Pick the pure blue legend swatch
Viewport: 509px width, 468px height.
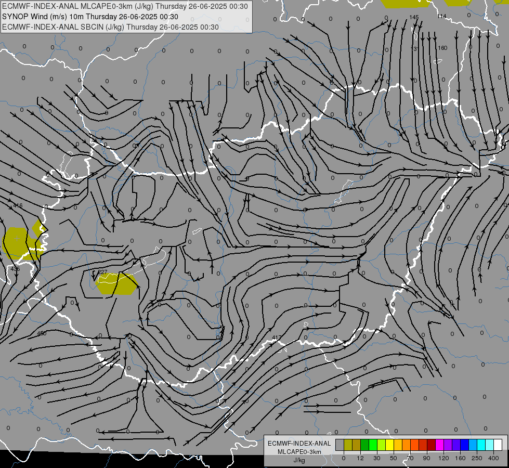(x=465, y=445)
